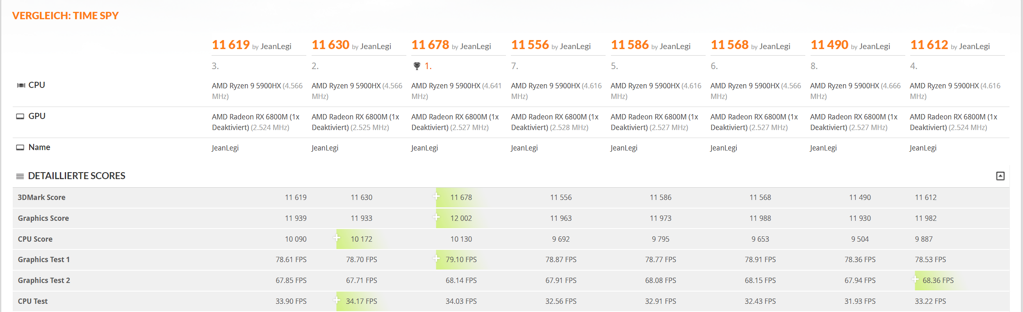Open the 11 490 score result
Screen dimensions: 1023x312
[829, 45]
